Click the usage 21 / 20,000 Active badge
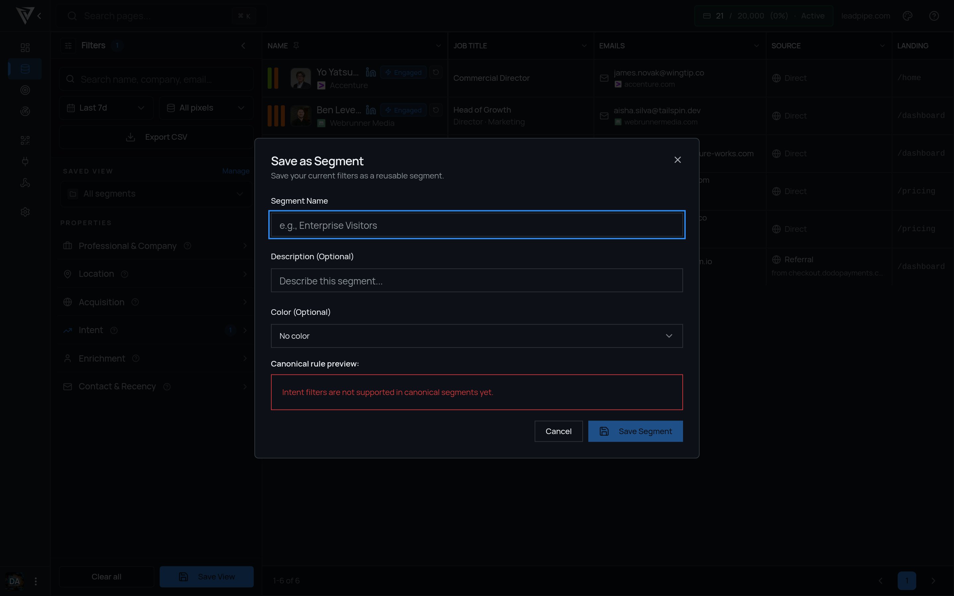Viewport: 954px width, 596px height. pos(764,16)
